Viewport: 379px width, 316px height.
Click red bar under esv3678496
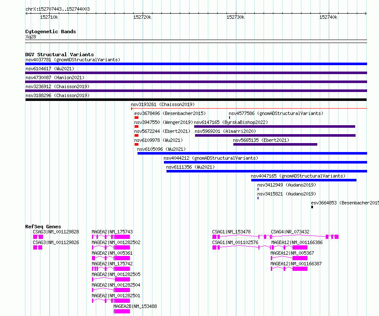(x=136, y=118)
